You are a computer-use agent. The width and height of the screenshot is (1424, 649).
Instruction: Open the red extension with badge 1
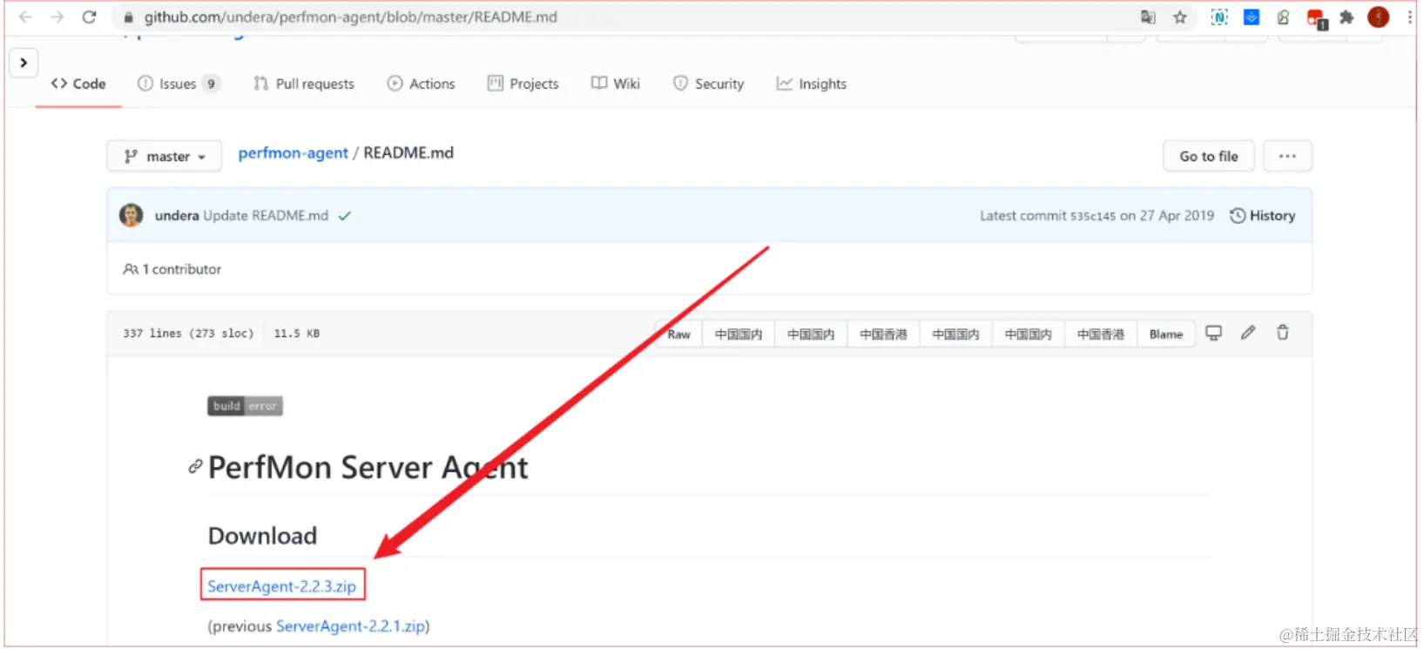[x=1316, y=17]
